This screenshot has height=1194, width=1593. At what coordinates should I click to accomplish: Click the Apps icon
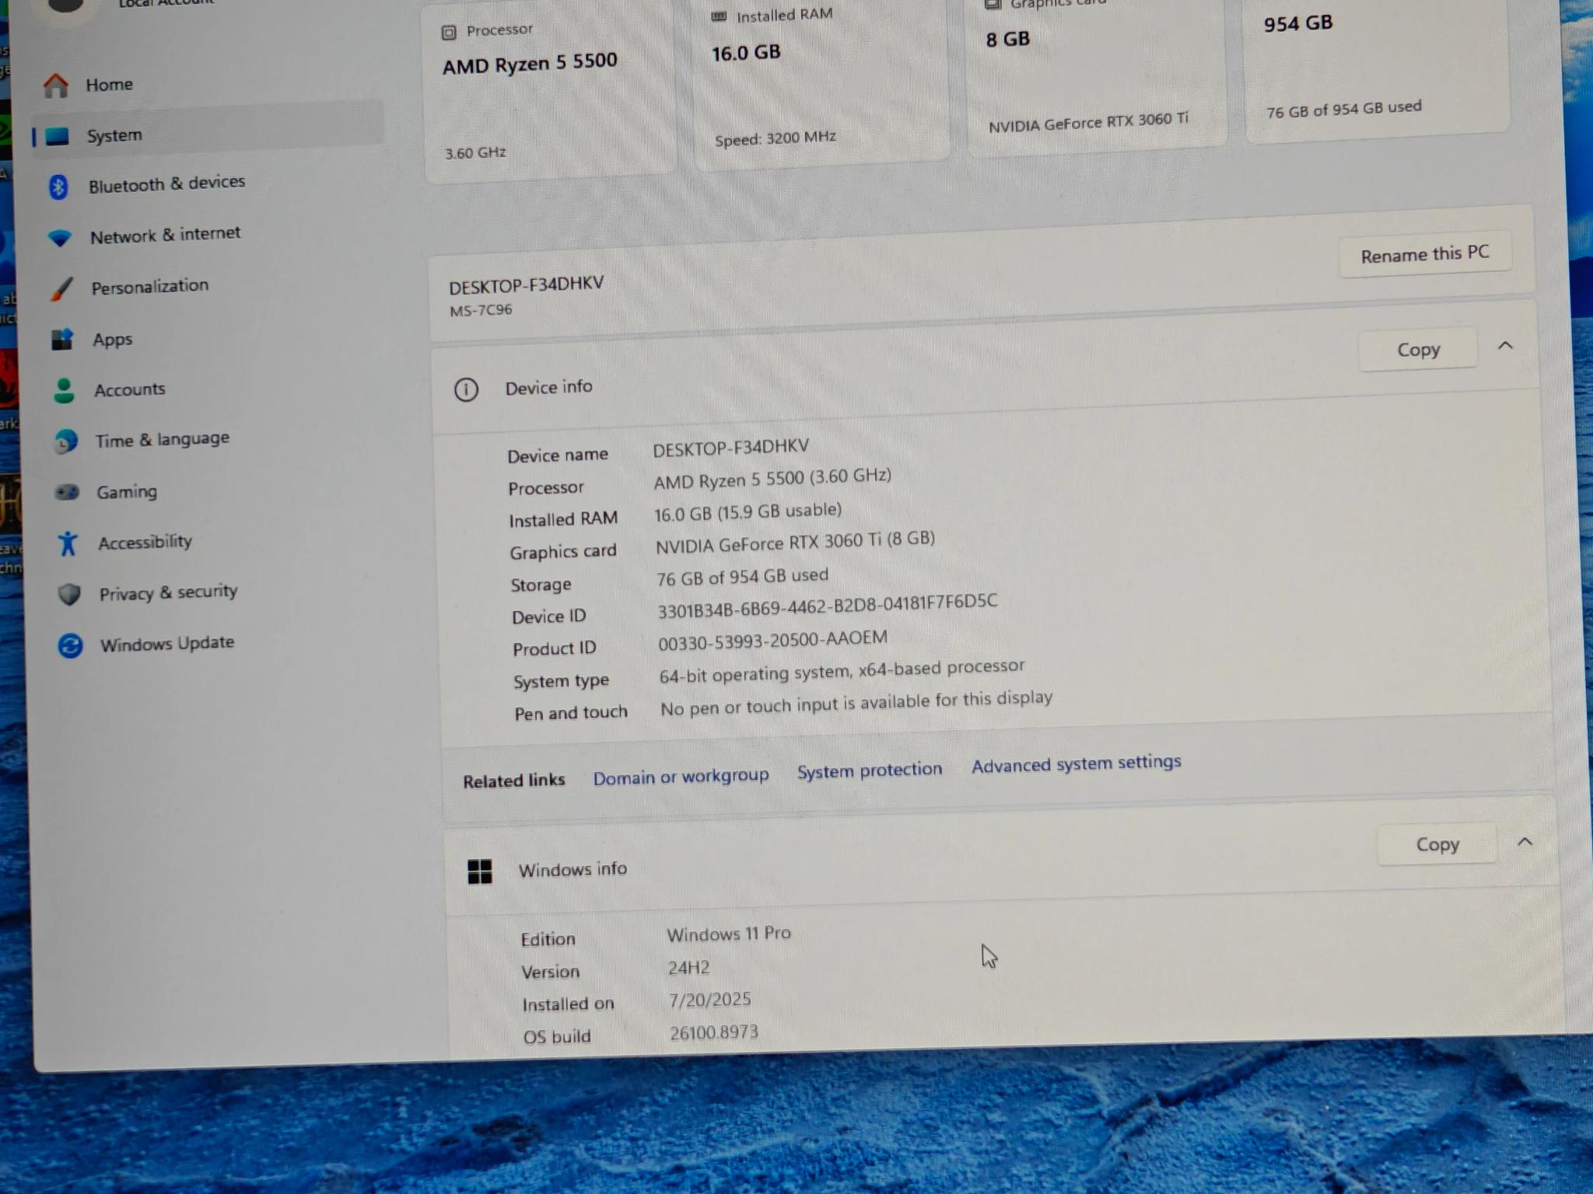[63, 340]
